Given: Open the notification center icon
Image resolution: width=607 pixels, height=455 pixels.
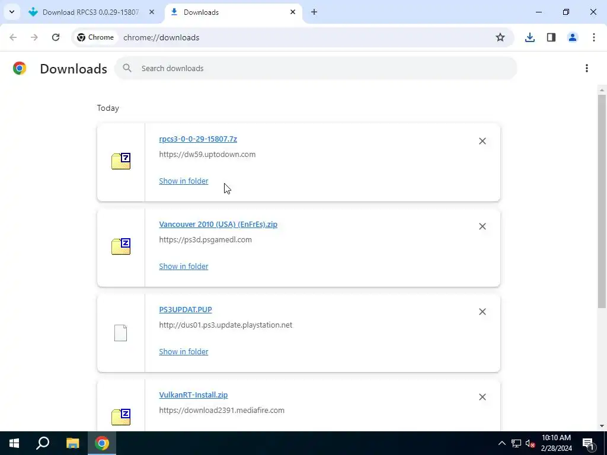Looking at the screenshot, I should coord(589,443).
